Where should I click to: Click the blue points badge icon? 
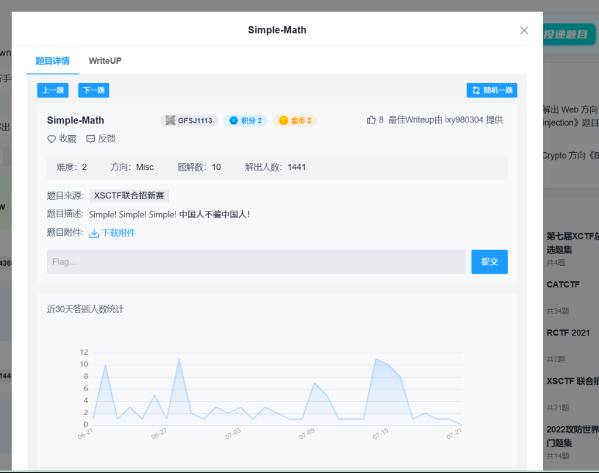tap(233, 121)
